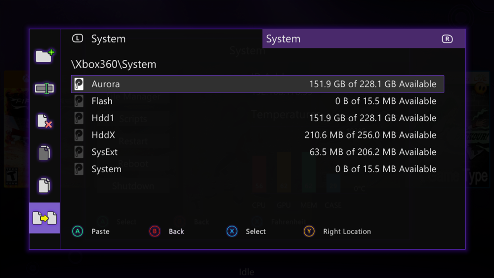The width and height of the screenshot is (494, 278).
Task: Click Hdd1's "151.9 GB of 228.1 GB Available" text
Action: [372, 118]
